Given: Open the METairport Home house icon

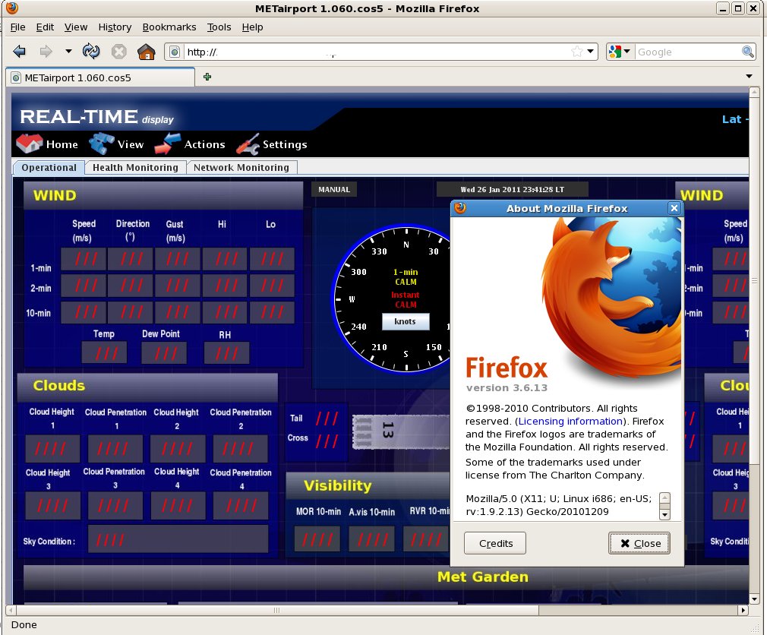Looking at the screenshot, I should tap(29, 144).
